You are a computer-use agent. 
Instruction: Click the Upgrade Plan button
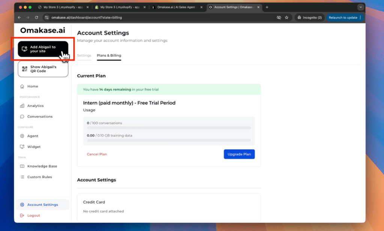(x=239, y=154)
